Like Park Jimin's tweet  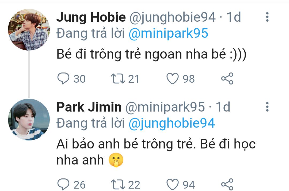(x=173, y=185)
